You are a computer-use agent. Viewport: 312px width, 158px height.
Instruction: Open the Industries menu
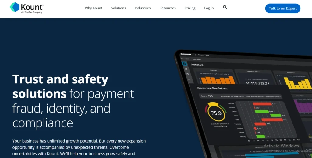pos(143,8)
